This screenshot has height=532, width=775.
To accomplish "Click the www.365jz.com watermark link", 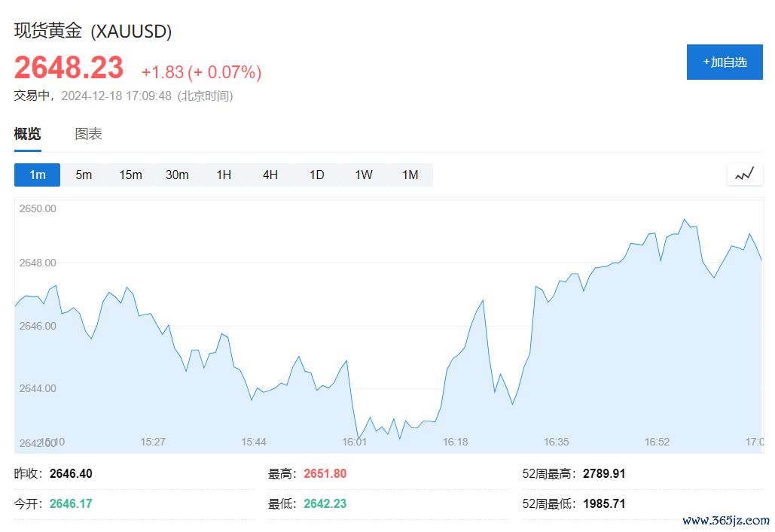I will (725, 520).
